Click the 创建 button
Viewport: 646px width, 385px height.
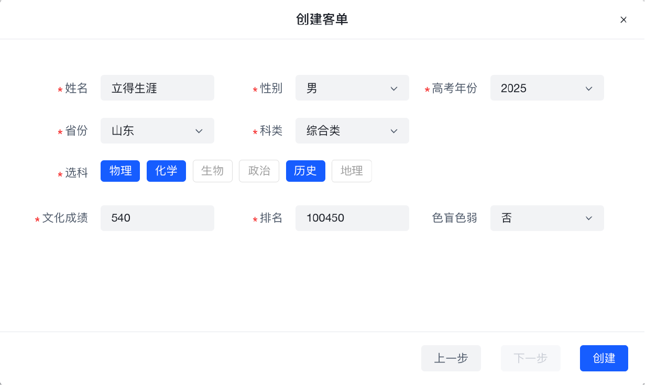point(604,358)
